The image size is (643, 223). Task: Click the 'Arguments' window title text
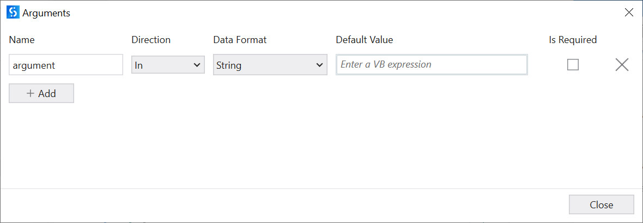point(46,13)
